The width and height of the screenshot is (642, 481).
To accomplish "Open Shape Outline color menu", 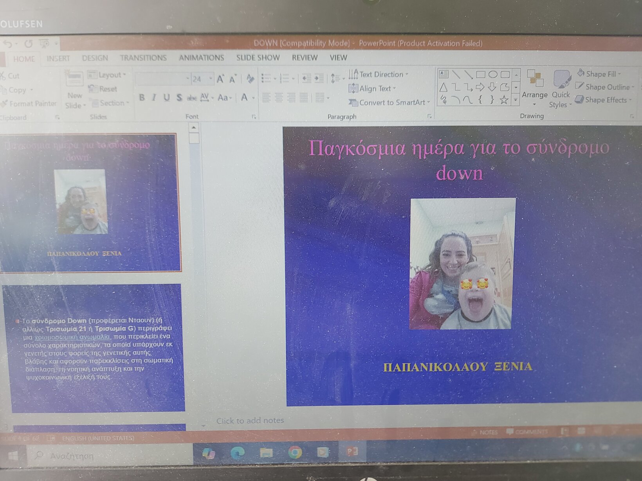I will click(x=605, y=87).
